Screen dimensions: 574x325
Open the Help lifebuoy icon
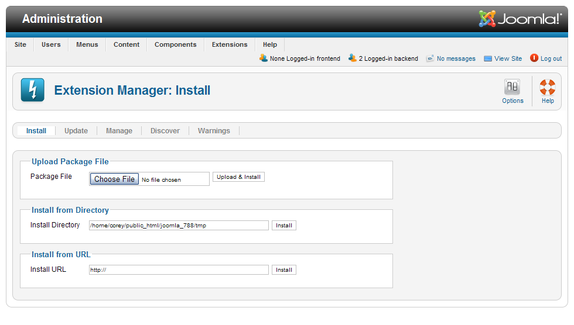pyautogui.click(x=547, y=88)
